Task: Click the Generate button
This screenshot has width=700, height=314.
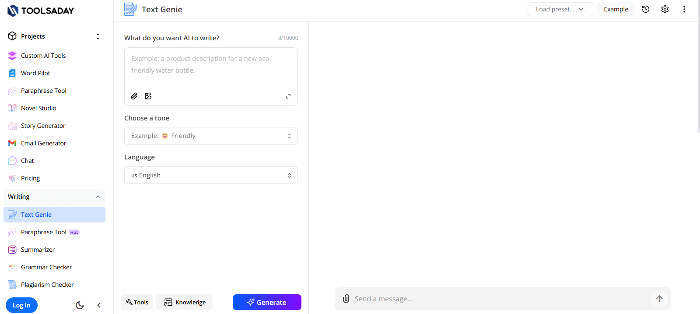Action: [267, 302]
